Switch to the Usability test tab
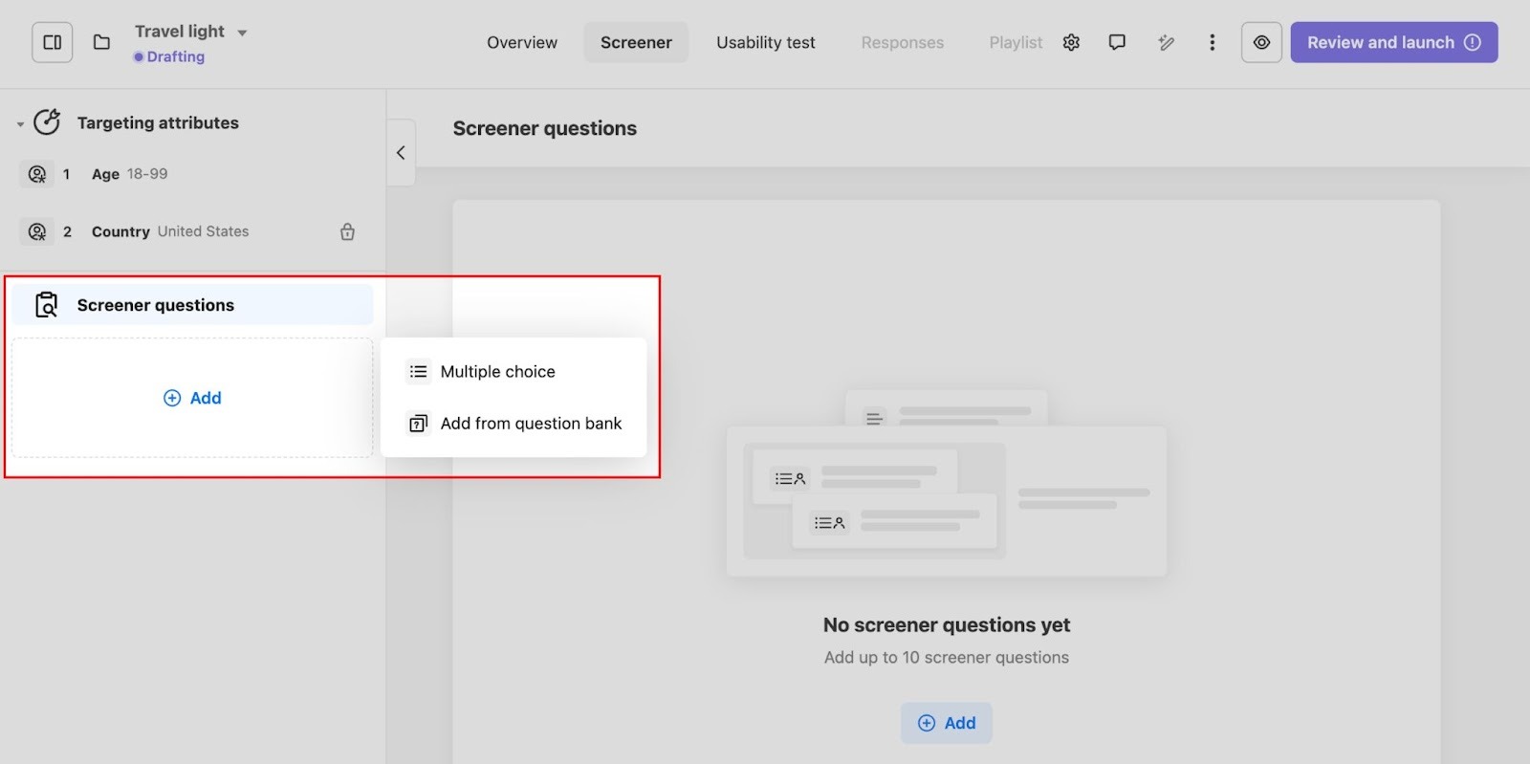 click(x=765, y=42)
